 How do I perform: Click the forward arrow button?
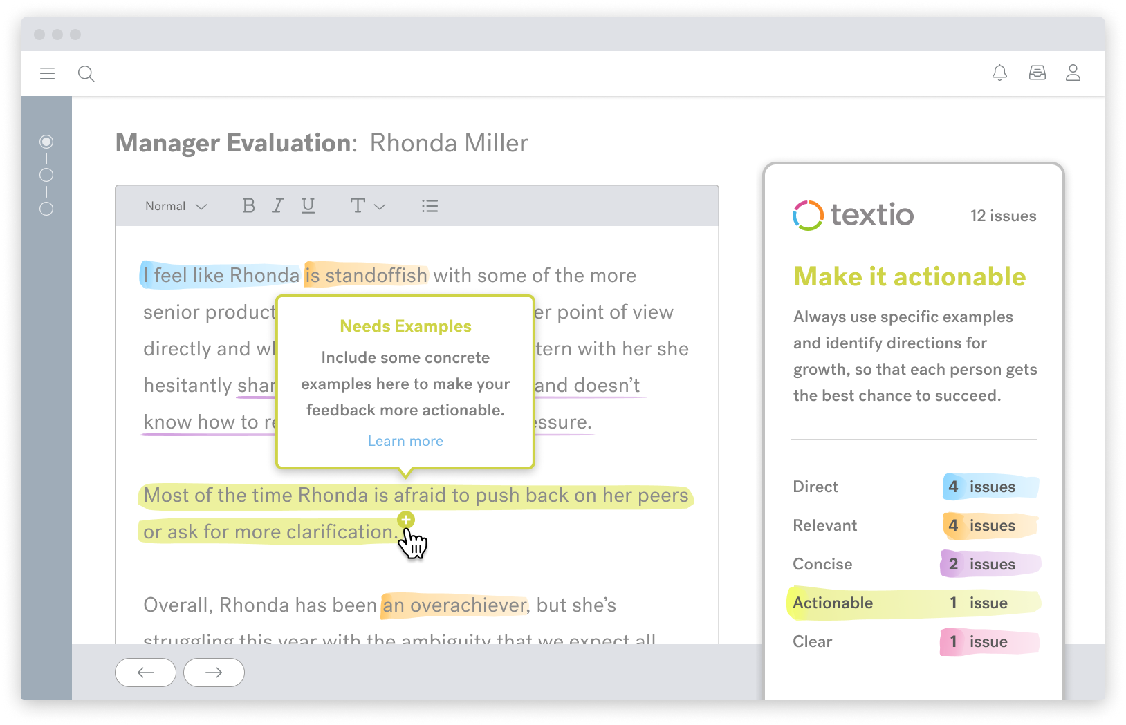pos(213,672)
